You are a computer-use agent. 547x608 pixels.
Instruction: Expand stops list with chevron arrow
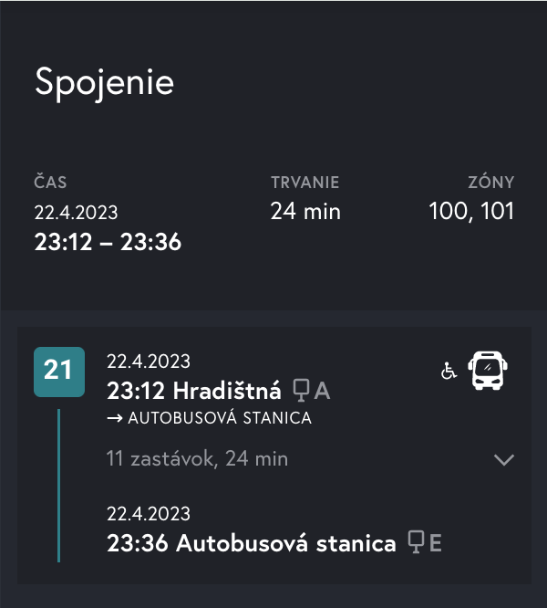[x=504, y=459]
